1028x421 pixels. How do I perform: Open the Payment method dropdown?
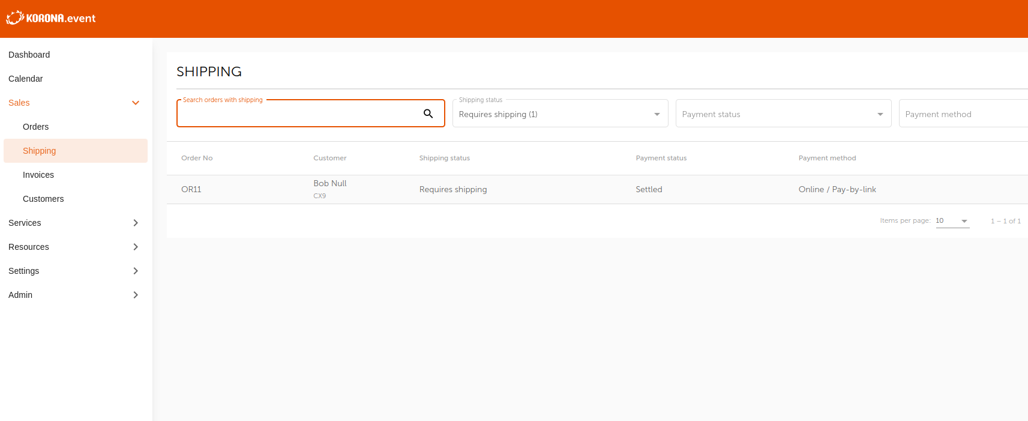coord(963,114)
